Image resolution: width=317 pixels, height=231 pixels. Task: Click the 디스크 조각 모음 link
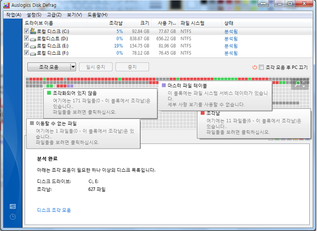pyautogui.click(x=54, y=210)
